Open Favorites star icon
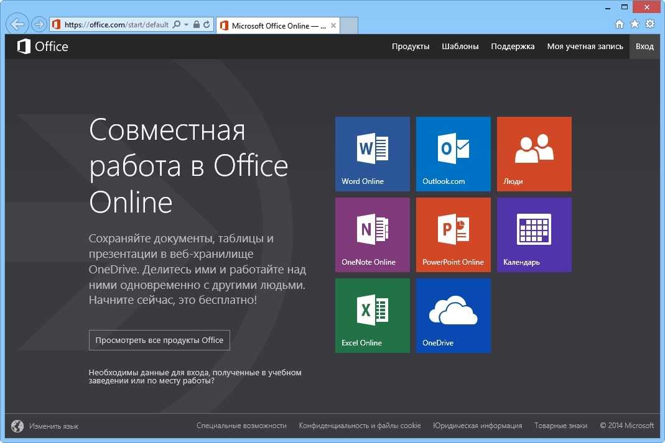665x443 pixels. pos(635,24)
